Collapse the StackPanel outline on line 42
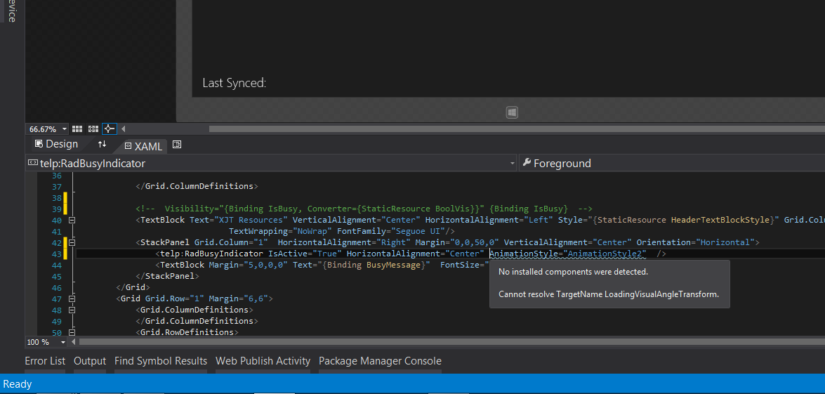 (x=72, y=242)
